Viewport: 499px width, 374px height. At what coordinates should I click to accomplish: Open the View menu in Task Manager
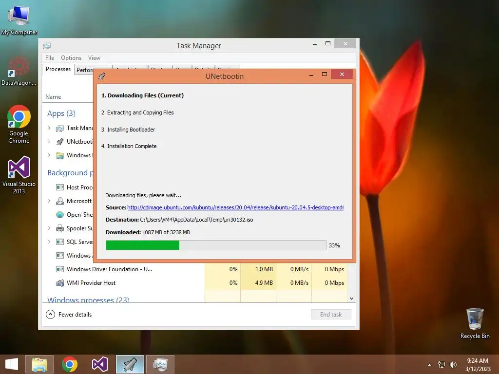[x=94, y=58]
